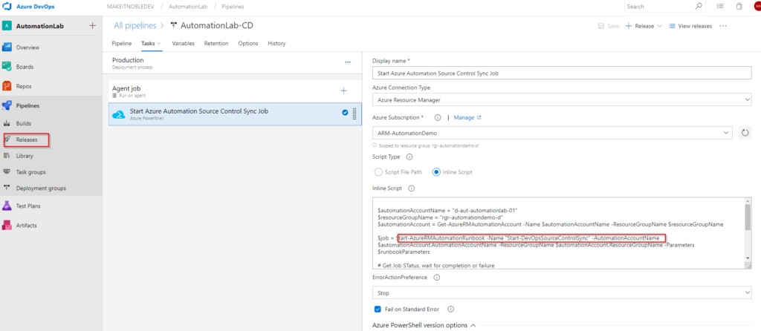
Task: Create a new Release
Action: tap(638, 26)
